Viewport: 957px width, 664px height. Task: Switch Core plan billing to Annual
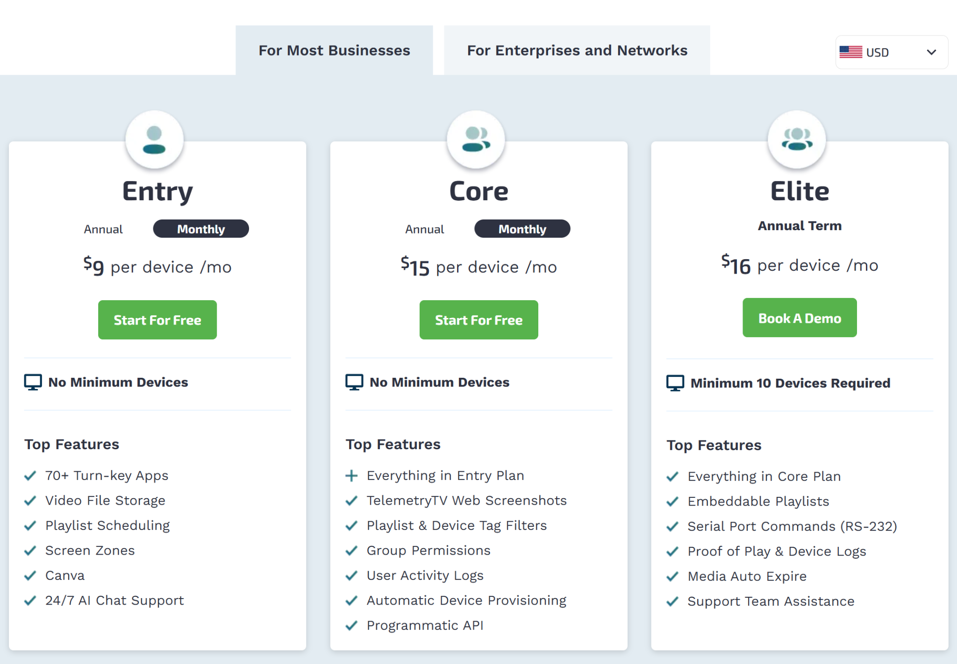coord(425,229)
